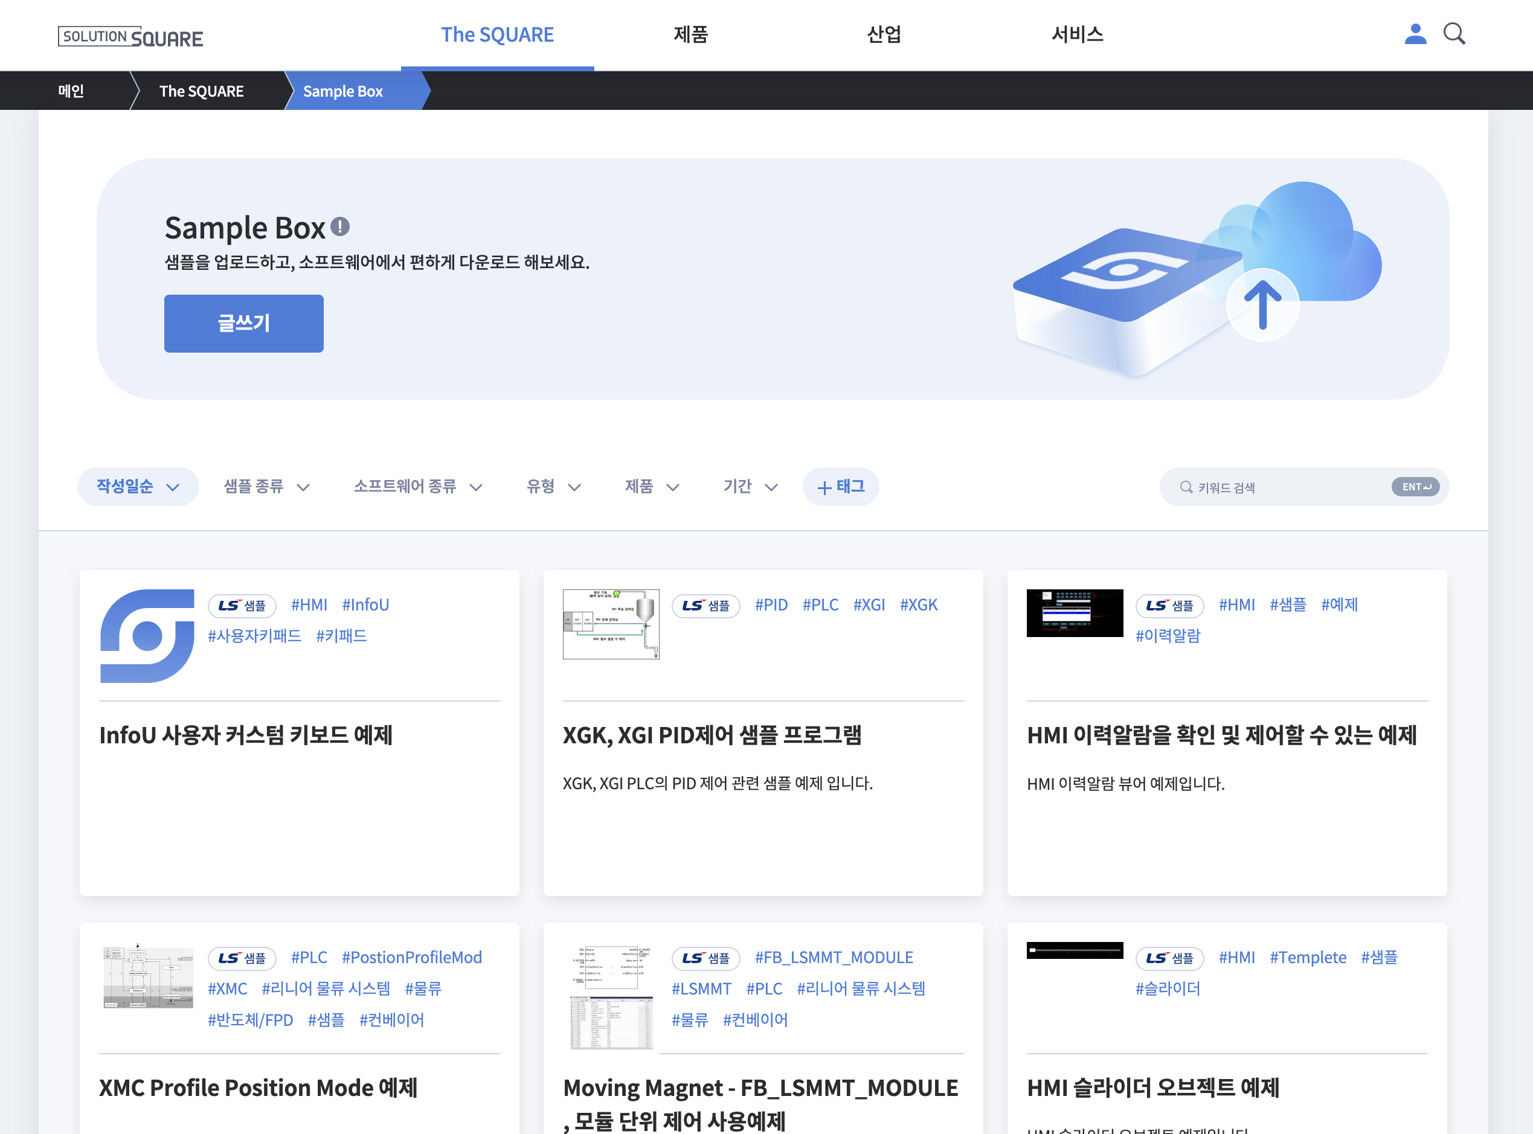
Task: Open the 기간 filter dropdown
Action: click(x=750, y=487)
